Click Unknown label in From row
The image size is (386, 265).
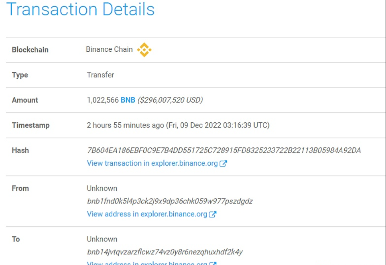[x=102, y=188]
